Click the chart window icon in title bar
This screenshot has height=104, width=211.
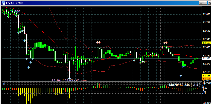pos(3,3)
